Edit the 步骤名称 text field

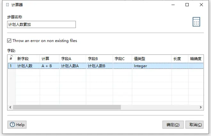click(x=41, y=25)
